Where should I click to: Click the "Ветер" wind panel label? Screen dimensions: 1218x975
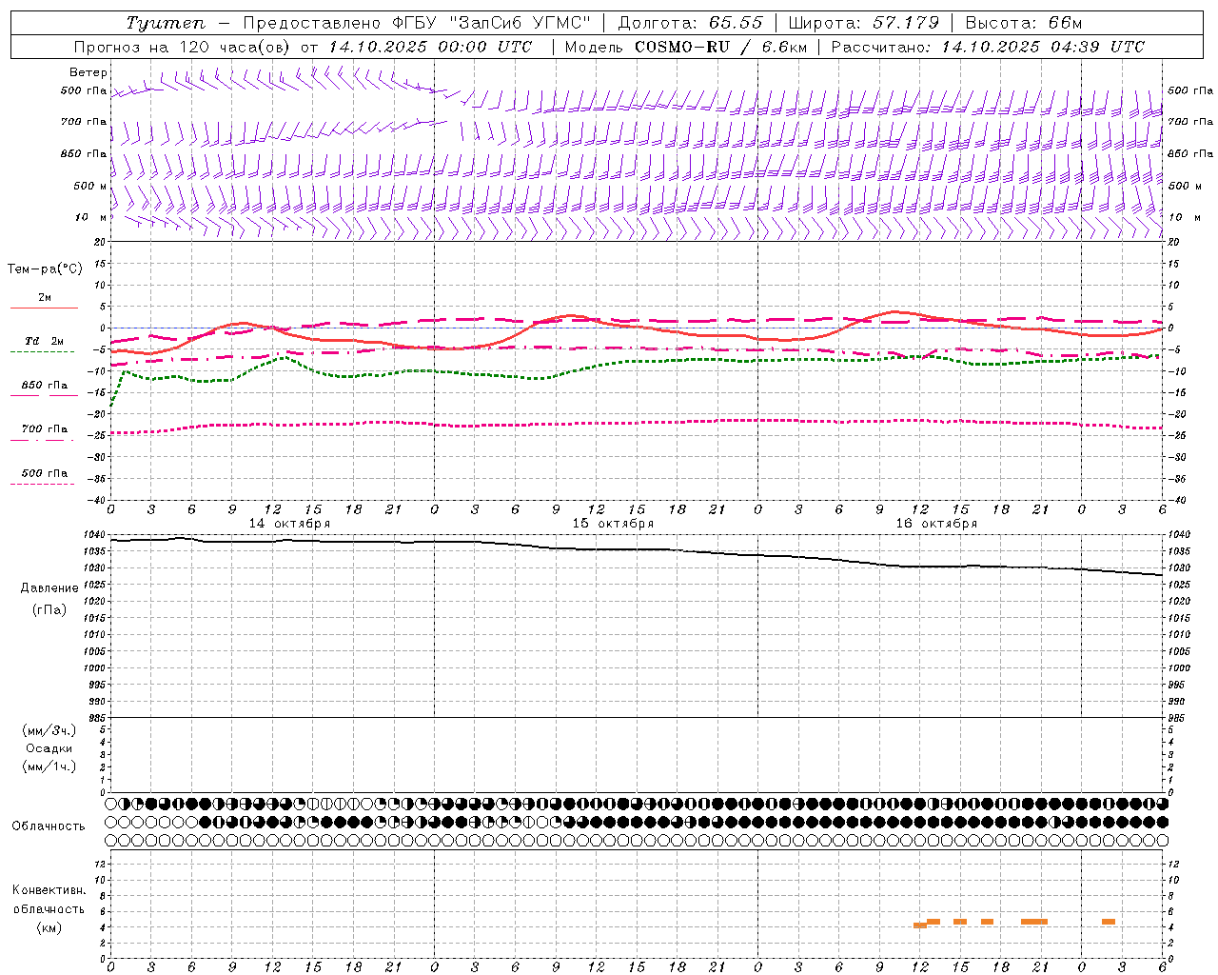tap(88, 72)
